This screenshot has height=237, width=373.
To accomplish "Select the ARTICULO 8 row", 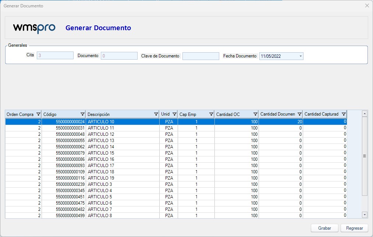I will 176,216.
